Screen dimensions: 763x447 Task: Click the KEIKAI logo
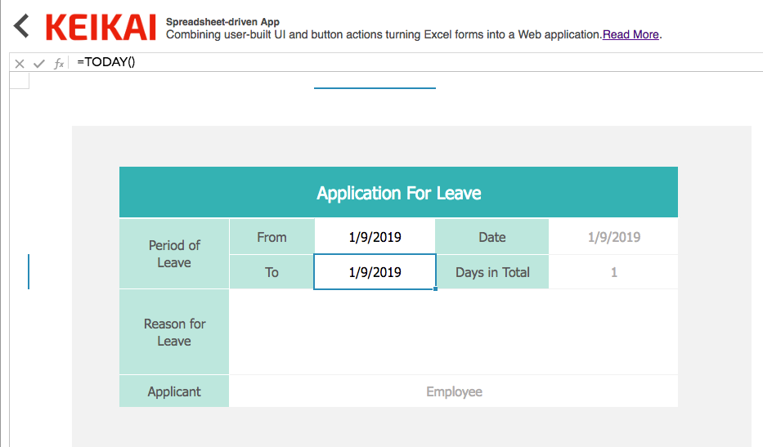pos(101,27)
